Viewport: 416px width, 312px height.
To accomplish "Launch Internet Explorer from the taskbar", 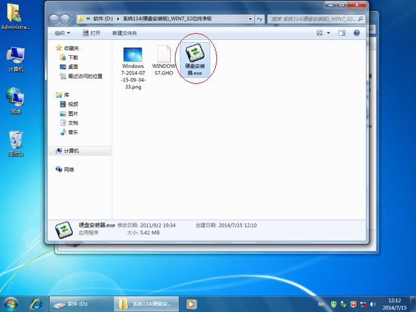I will coord(36,304).
